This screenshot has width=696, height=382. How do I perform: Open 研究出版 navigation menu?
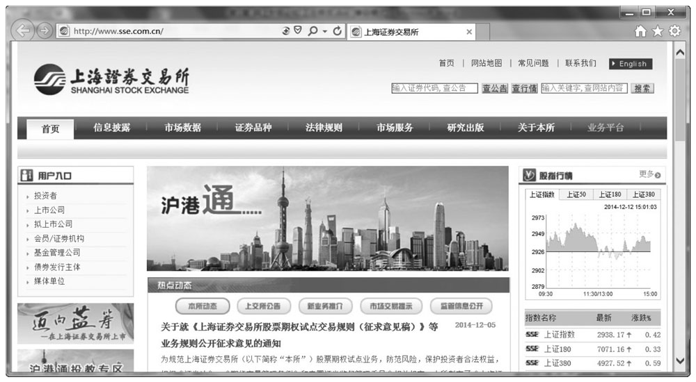[x=465, y=128]
